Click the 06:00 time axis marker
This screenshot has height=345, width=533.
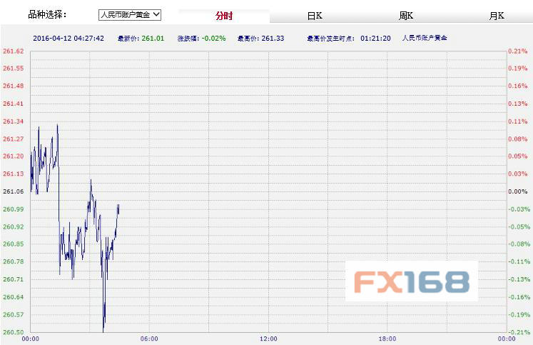tap(149, 339)
